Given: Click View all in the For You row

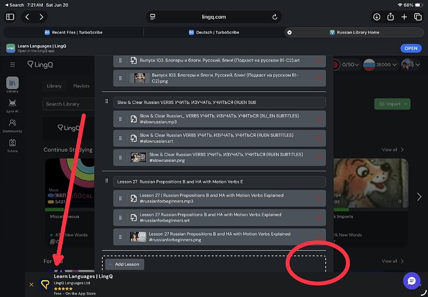Looking at the screenshot, I should pos(393,261).
